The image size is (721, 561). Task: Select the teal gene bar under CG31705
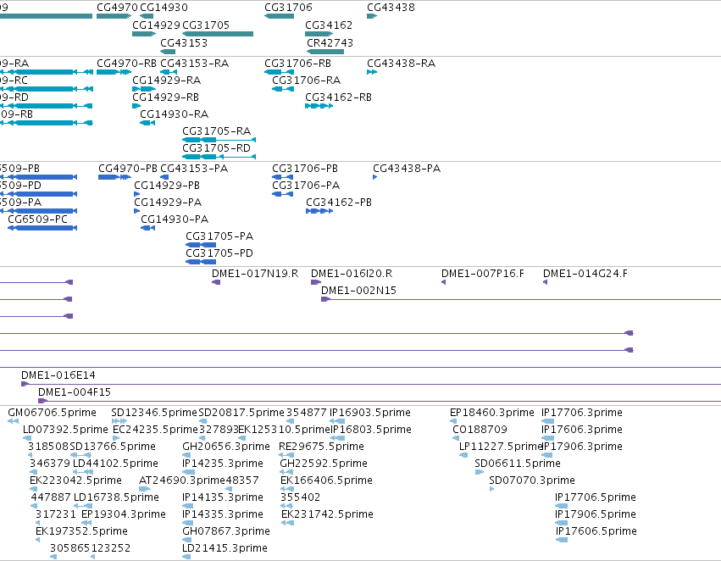coord(218,34)
